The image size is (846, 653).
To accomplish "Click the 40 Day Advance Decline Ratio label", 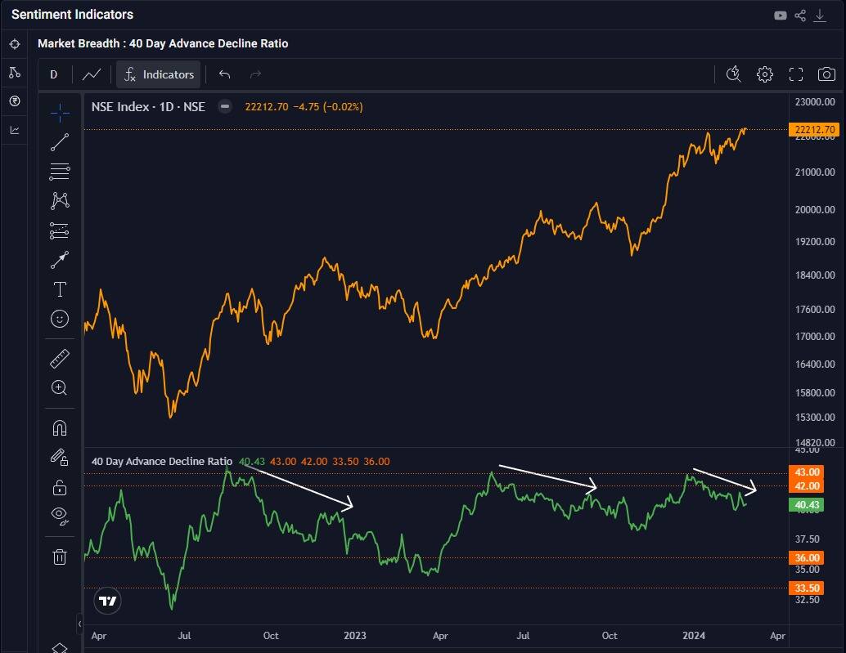I will click(x=161, y=461).
